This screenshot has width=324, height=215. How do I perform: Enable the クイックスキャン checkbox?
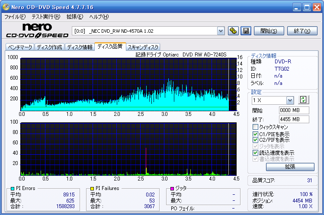point(255,127)
